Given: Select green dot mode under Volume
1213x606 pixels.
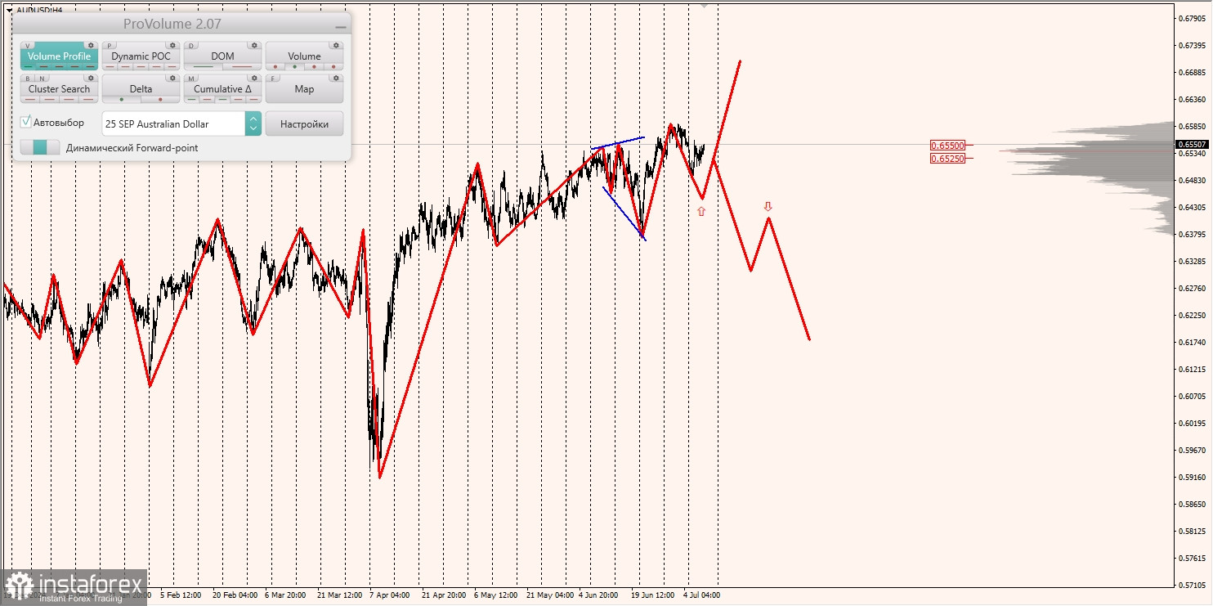Looking at the screenshot, I should [295, 66].
